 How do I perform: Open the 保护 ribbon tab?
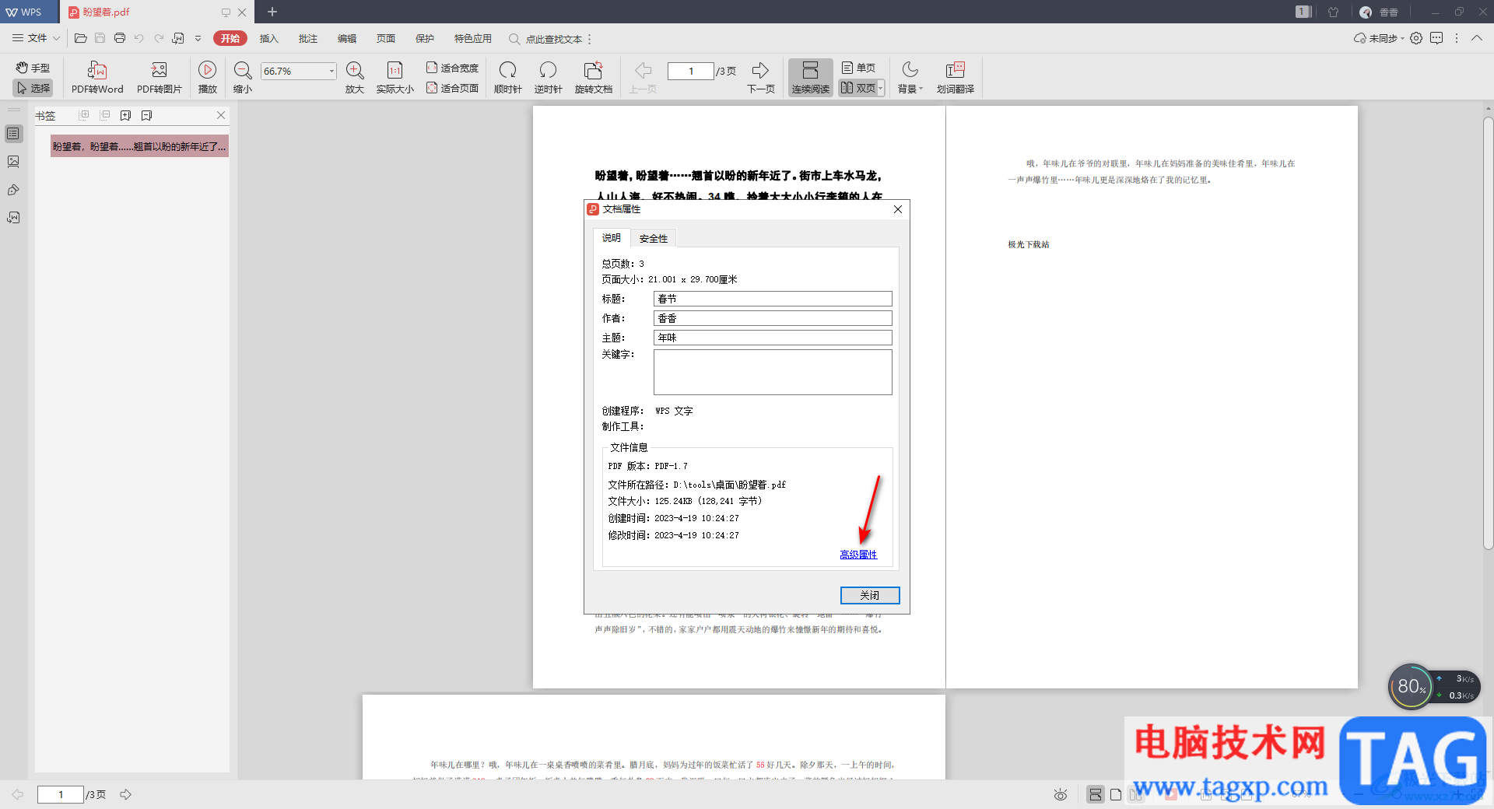coord(425,38)
